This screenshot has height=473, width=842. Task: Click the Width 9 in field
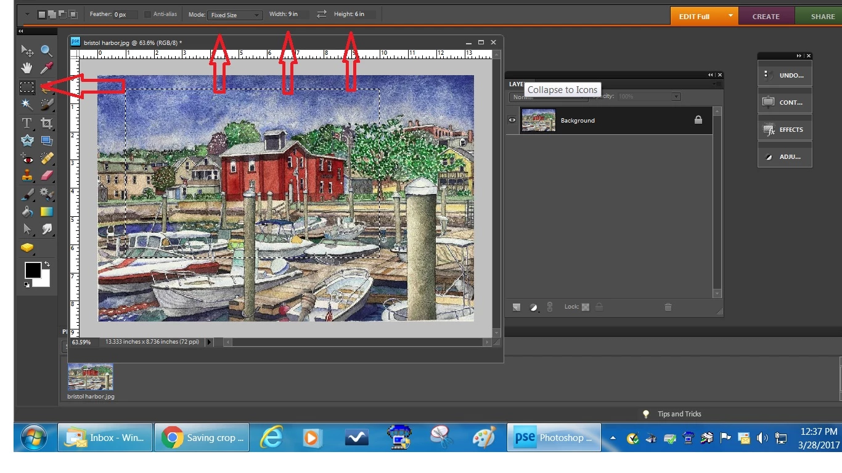click(x=298, y=14)
